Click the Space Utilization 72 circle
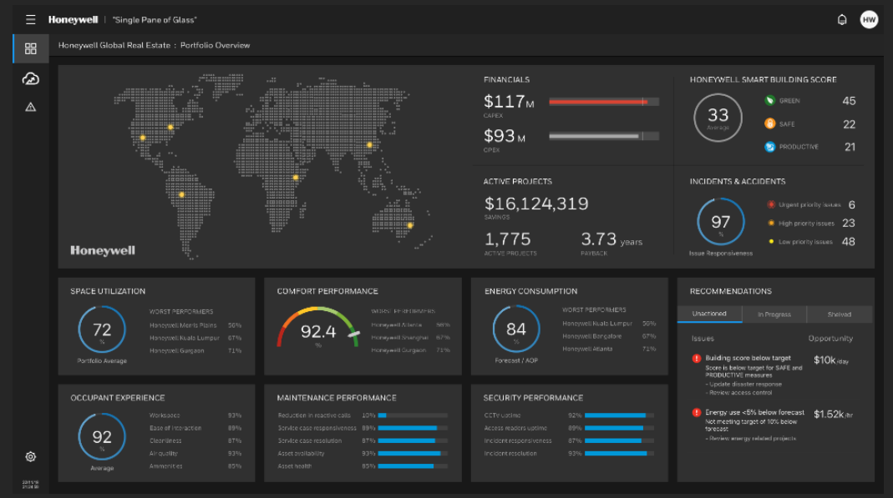This screenshot has width=893, height=498. pyautogui.click(x=102, y=329)
